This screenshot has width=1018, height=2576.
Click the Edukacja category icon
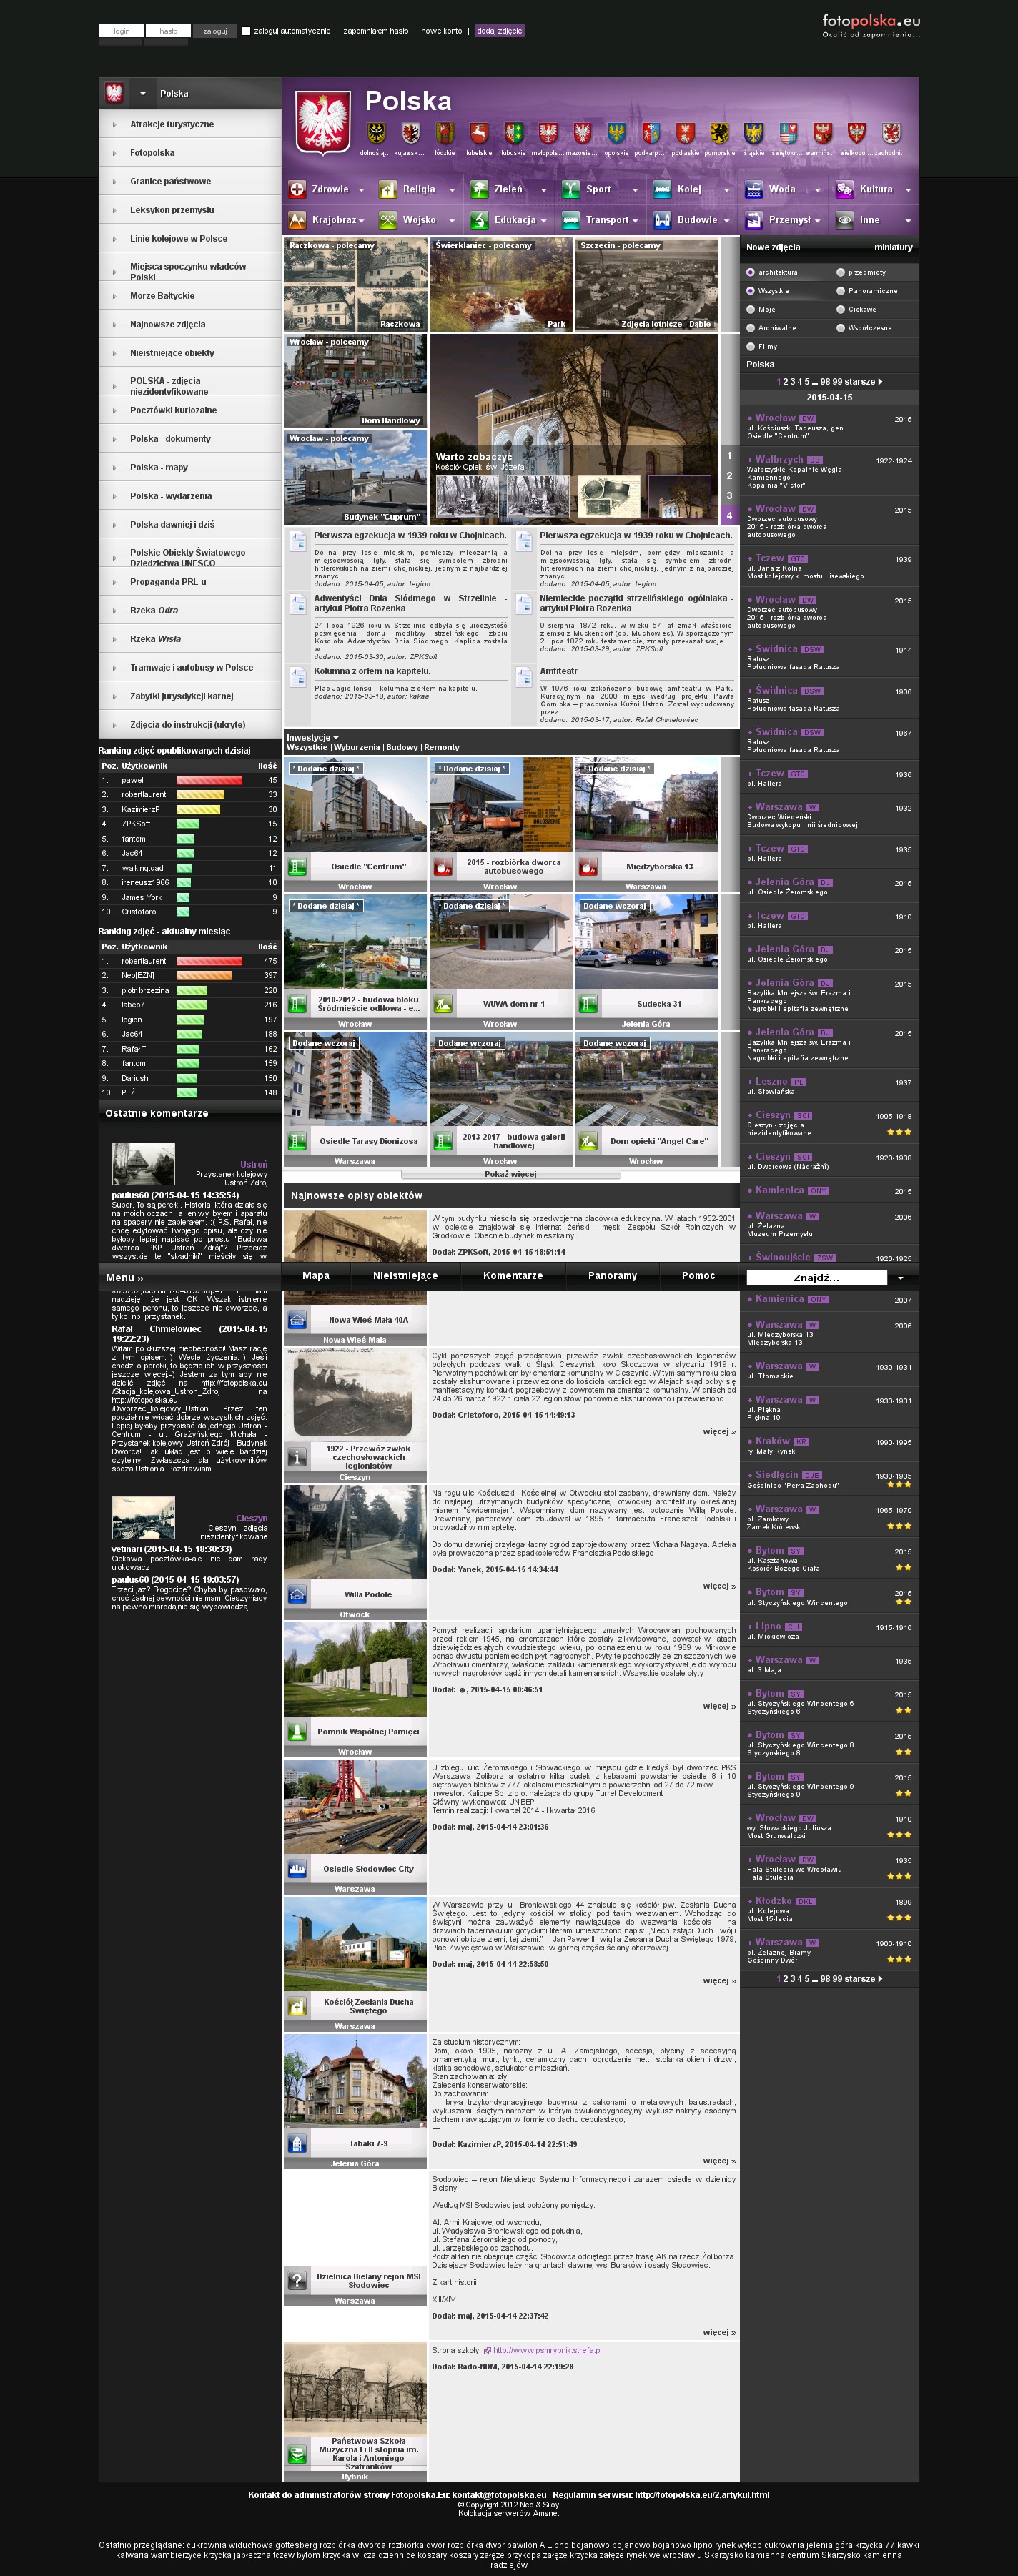(480, 220)
